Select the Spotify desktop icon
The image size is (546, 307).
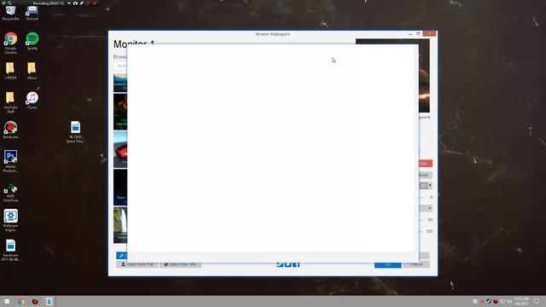32,41
